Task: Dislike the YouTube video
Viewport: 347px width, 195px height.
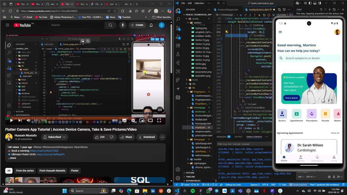Action: [112, 137]
